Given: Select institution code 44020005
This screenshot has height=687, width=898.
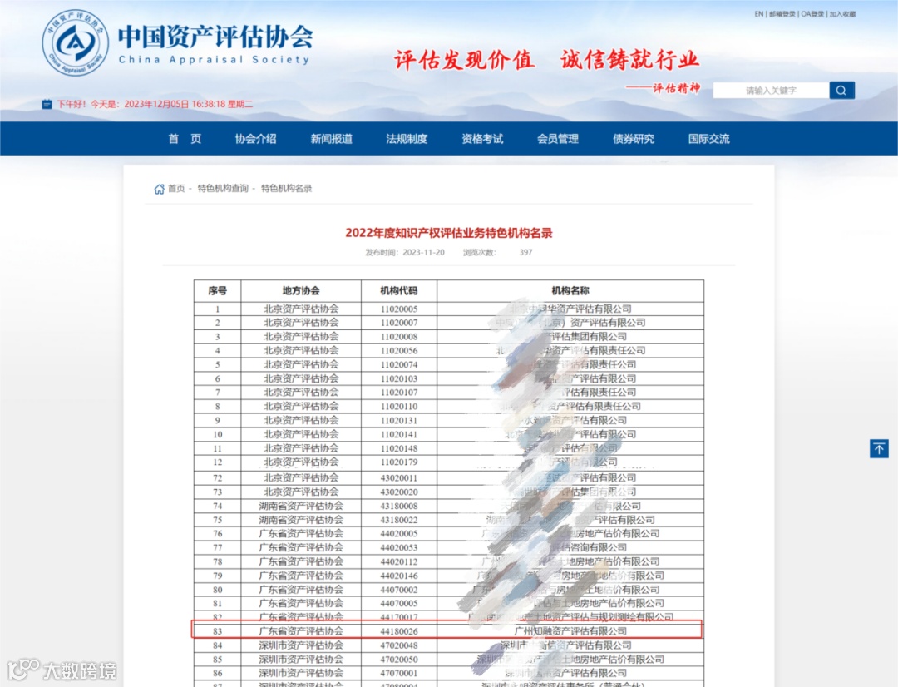Looking at the screenshot, I should point(398,533).
